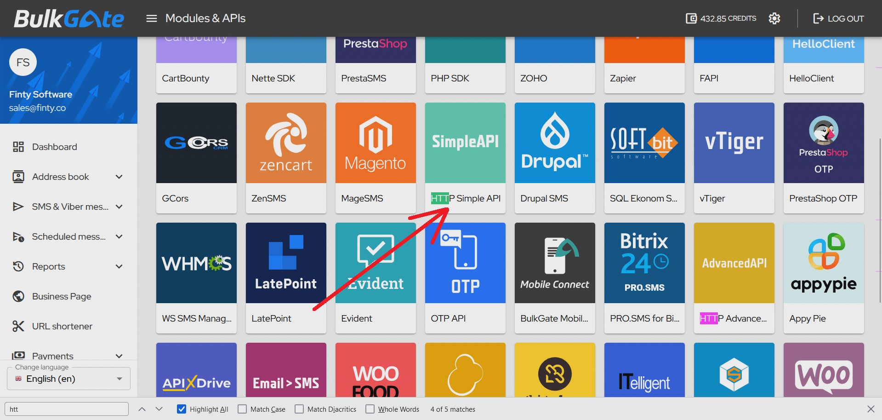Expand the Payments chevron
This screenshot has width=882, height=420.
point(119,356)
